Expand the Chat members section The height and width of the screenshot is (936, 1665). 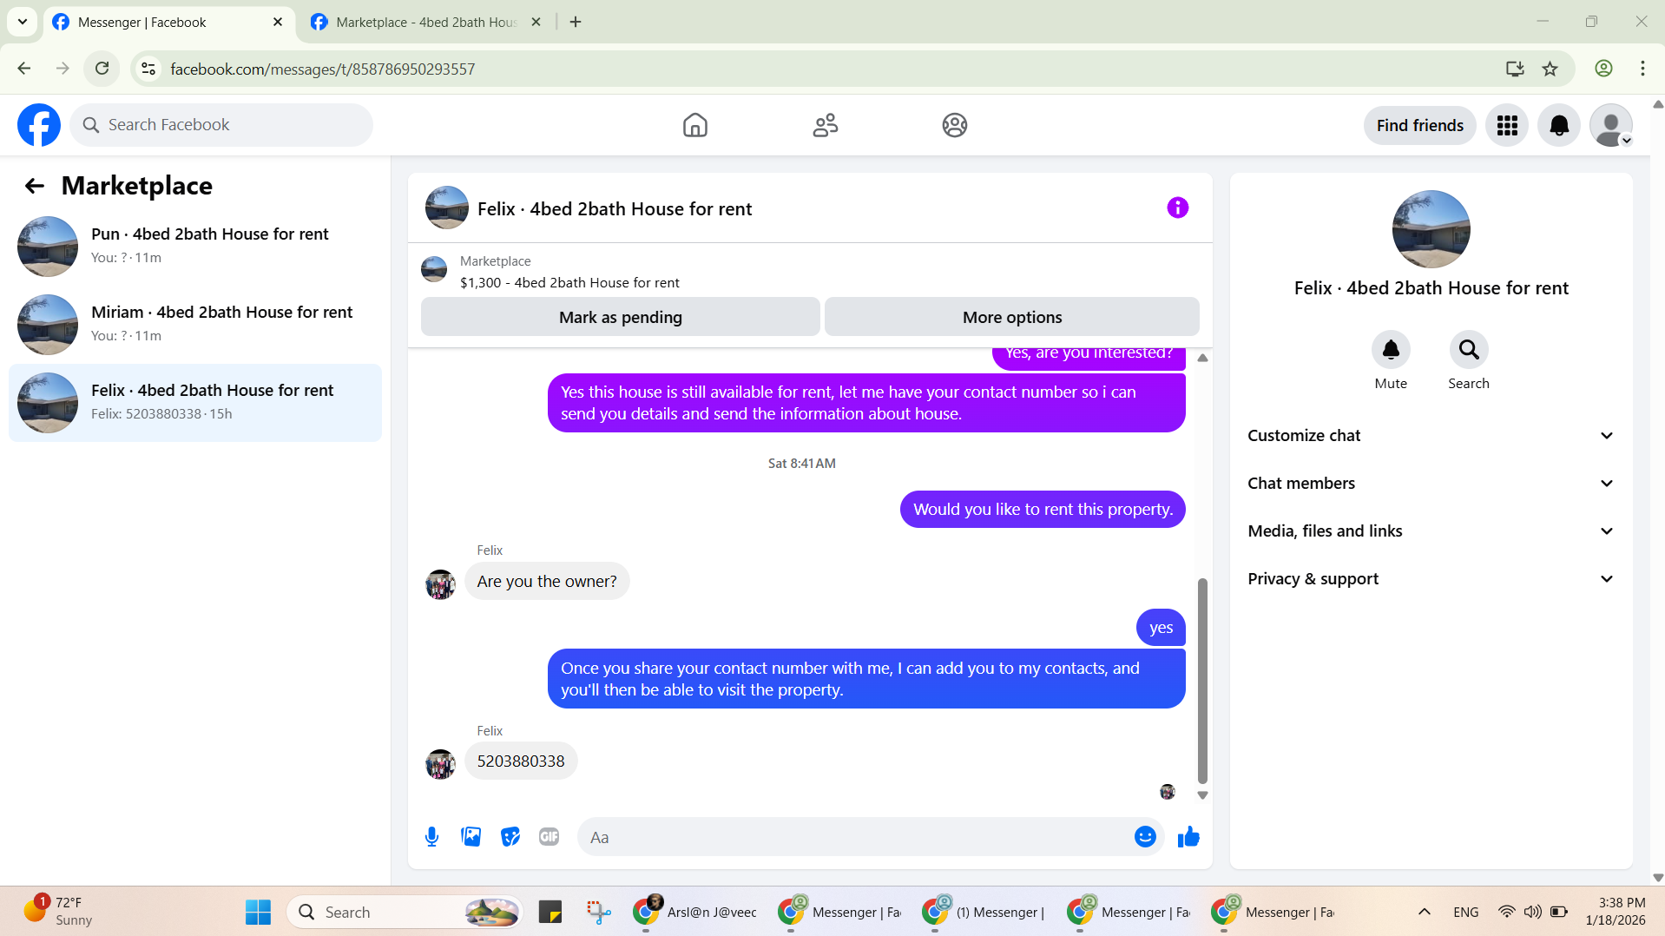1431,484
